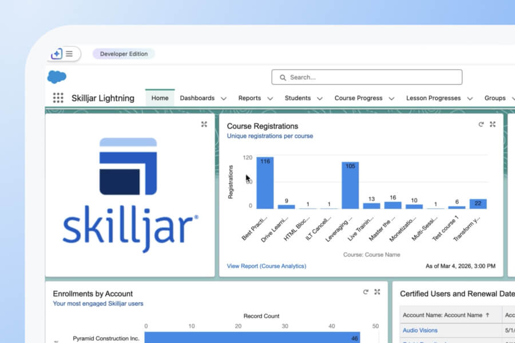Click the Leveraging bar showing 105
515x343 pixels.
[350, 185]
